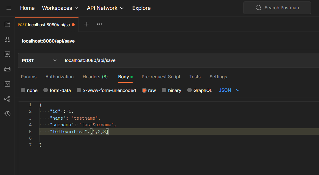Open the JSON format dropdown
Viewport: 319px width, 175px height.
tap(229, 90)
